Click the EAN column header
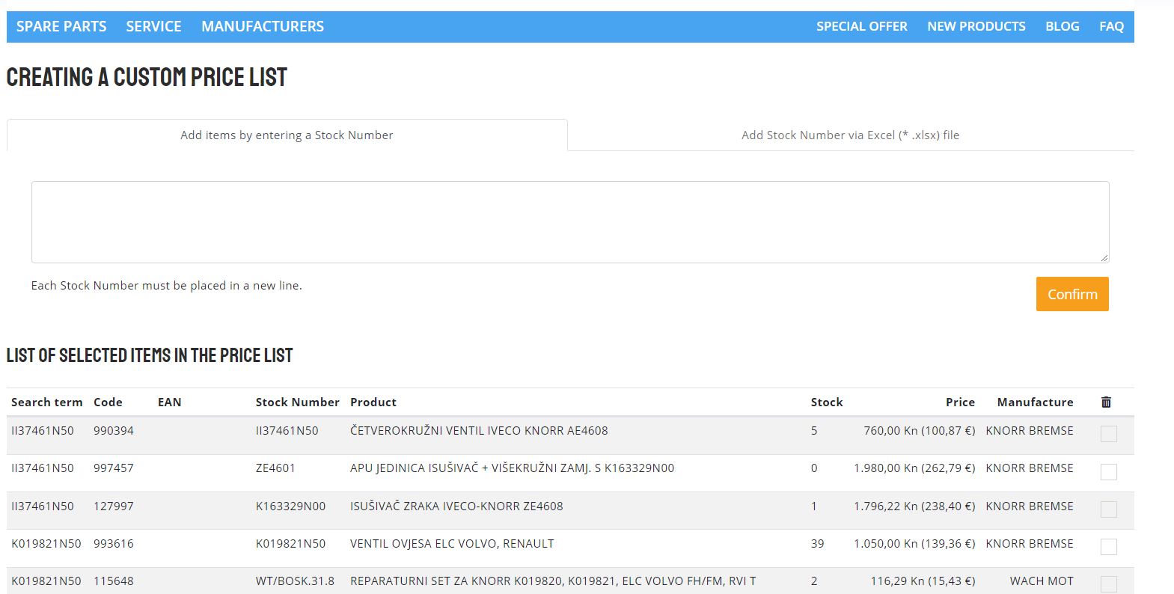This screenshot has height=594, width=1174. tap(170, 402)
